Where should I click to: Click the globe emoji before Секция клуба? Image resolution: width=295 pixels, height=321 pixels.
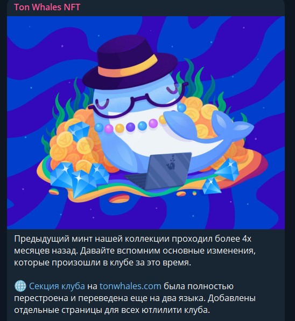[20, 286]
